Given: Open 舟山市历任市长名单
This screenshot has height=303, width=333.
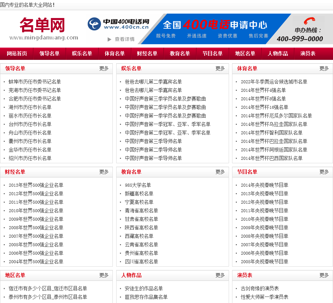Looking at the screenshot, I should [x=30, y=133].
